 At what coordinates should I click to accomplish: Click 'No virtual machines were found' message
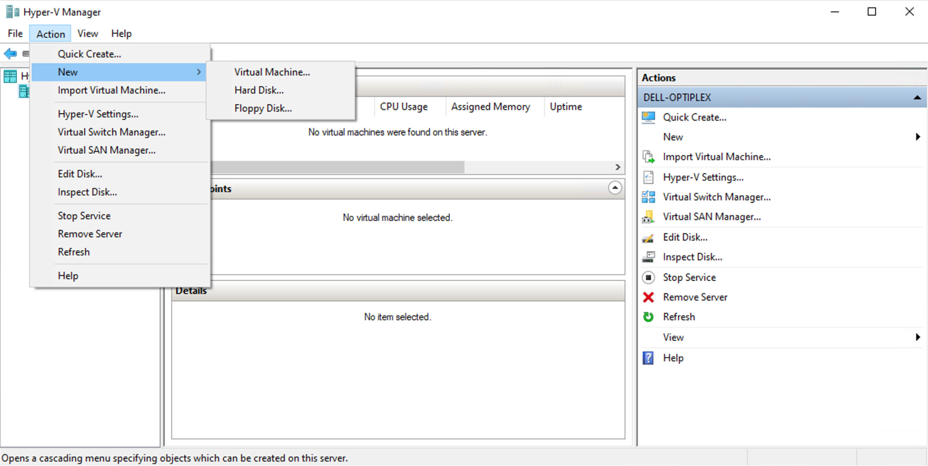click(397, 132)
